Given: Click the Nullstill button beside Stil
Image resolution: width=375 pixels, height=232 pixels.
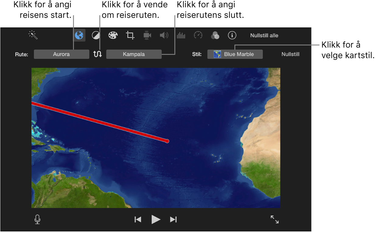Looking at the screenshot, I should click(x=290, y=54).
